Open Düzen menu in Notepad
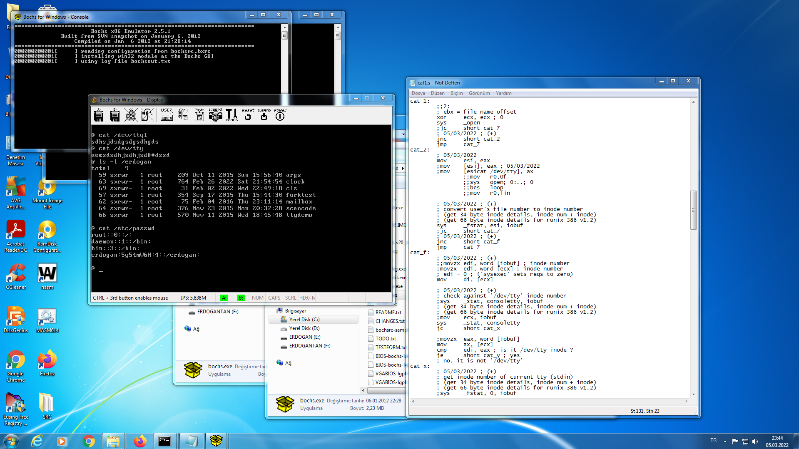This screenshot has width=799, height=449. coord(438,93)
